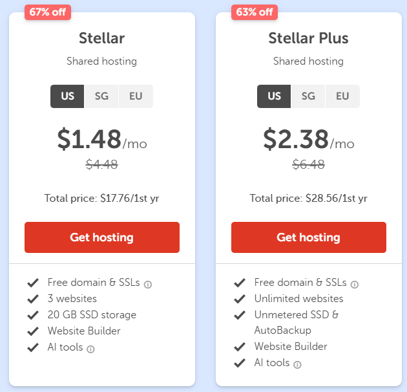Screen dimensions: 407x392
Task: Click the Stellar Plus plan heading
Action: (309, 38)
